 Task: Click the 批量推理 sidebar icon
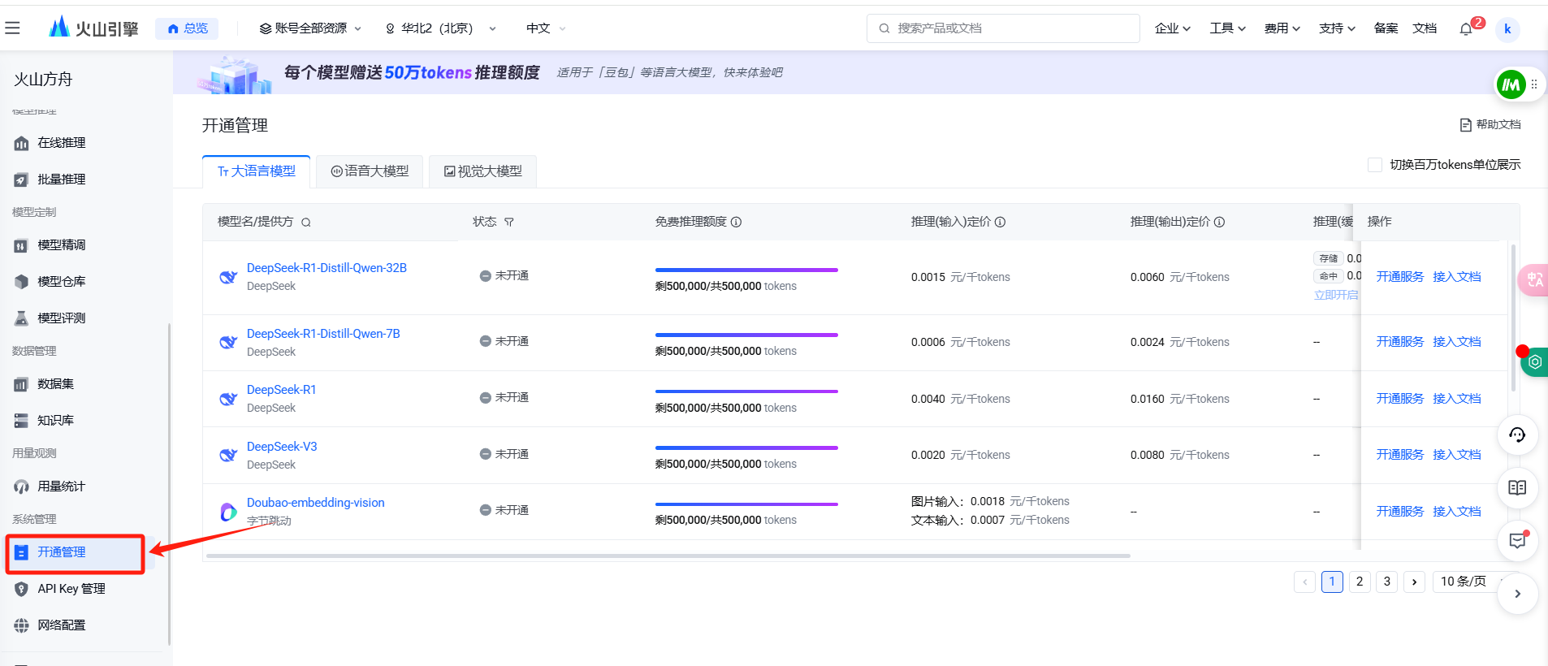(22, 179)
